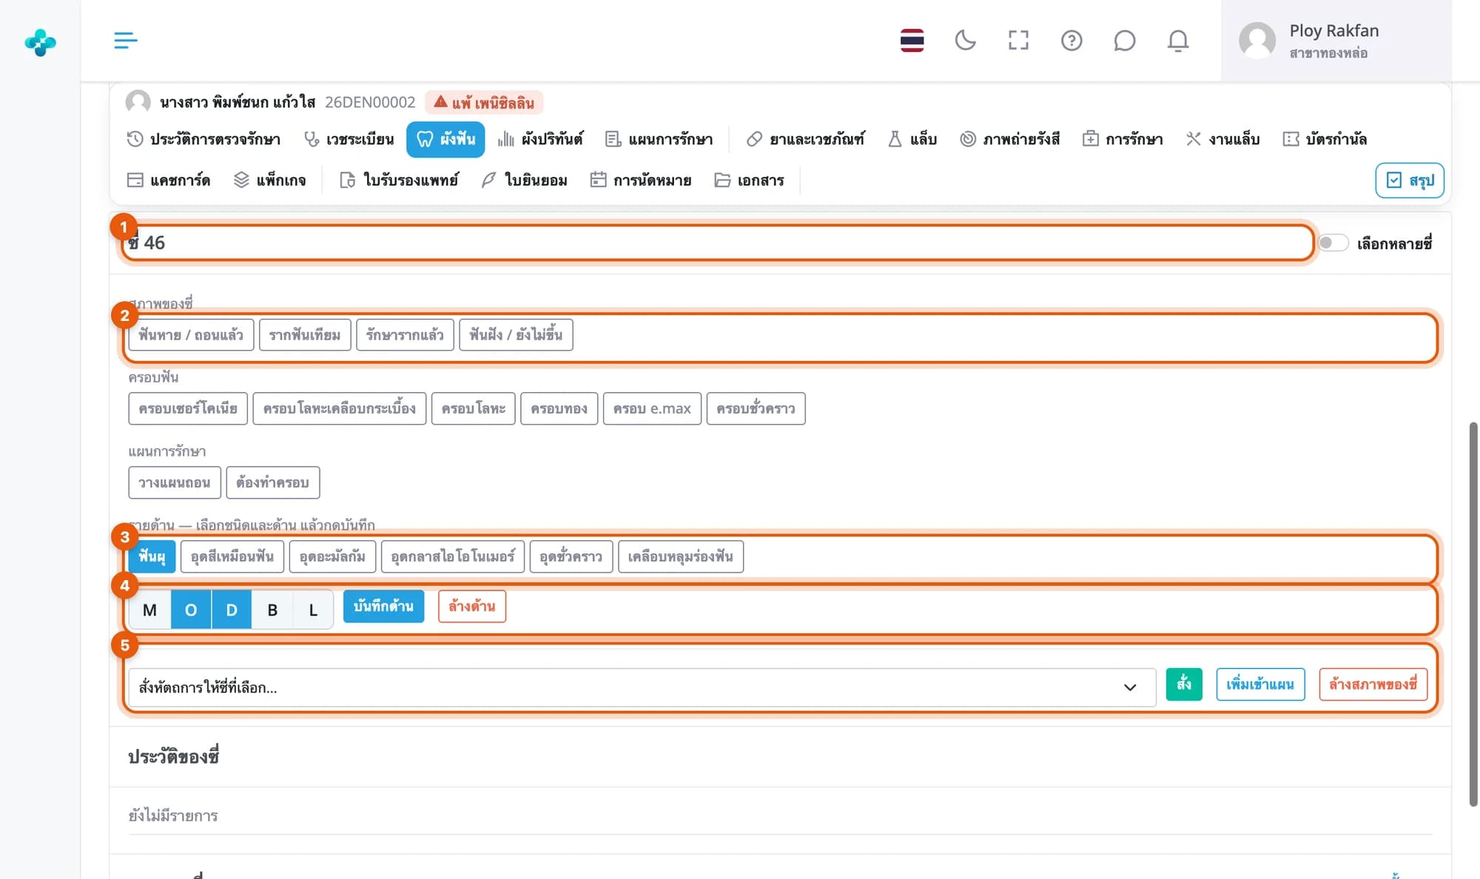Select อุดสีเหมือนฟัน surface type
The height and width of the screenshot is (879, 1480).
coord(232,556)
